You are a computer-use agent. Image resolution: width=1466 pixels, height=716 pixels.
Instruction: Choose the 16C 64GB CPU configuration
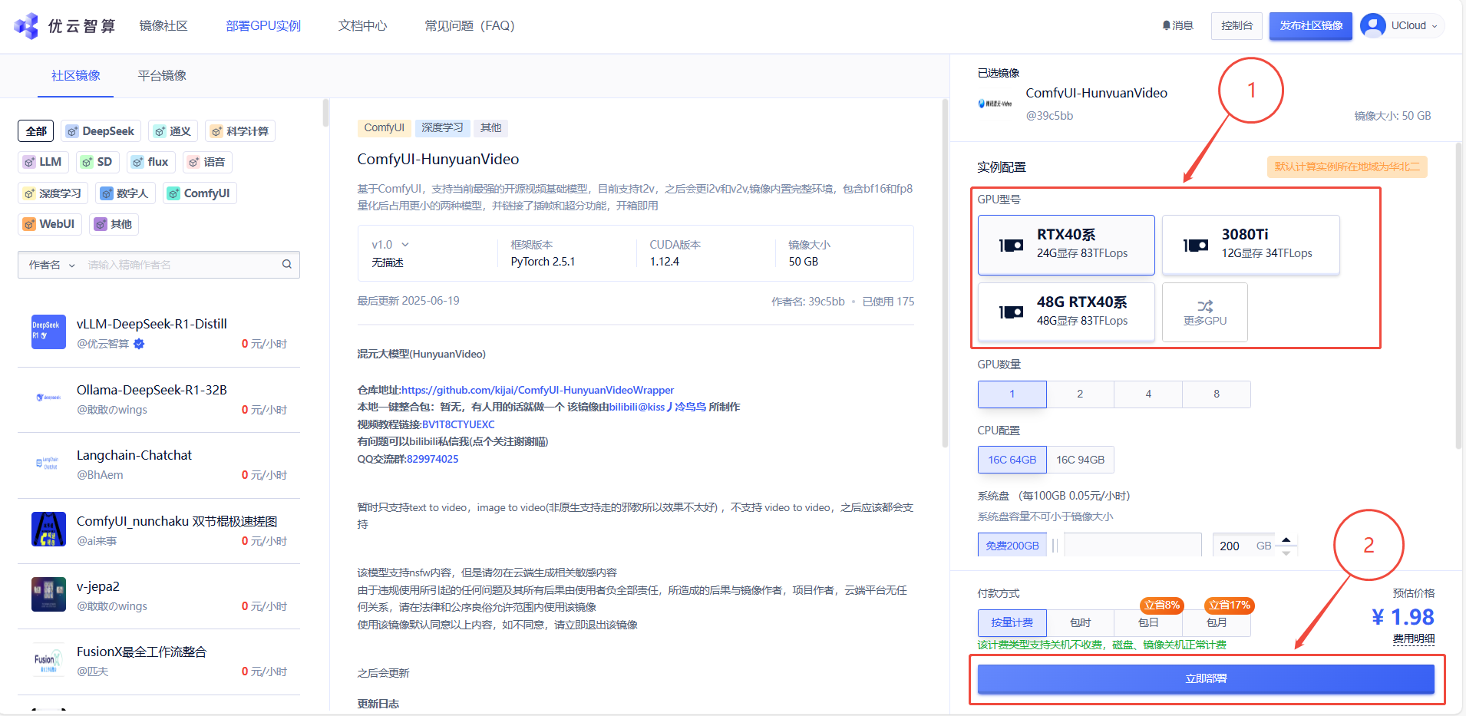tap(1012, 460)
